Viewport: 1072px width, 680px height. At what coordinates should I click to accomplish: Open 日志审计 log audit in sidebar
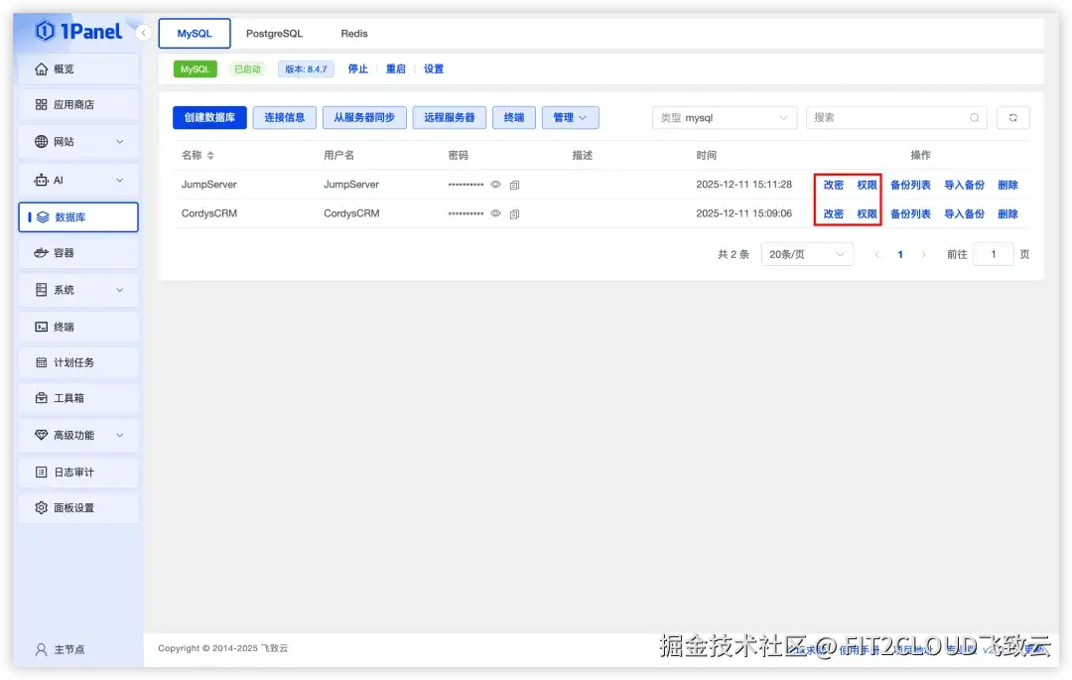pos(78,473)
